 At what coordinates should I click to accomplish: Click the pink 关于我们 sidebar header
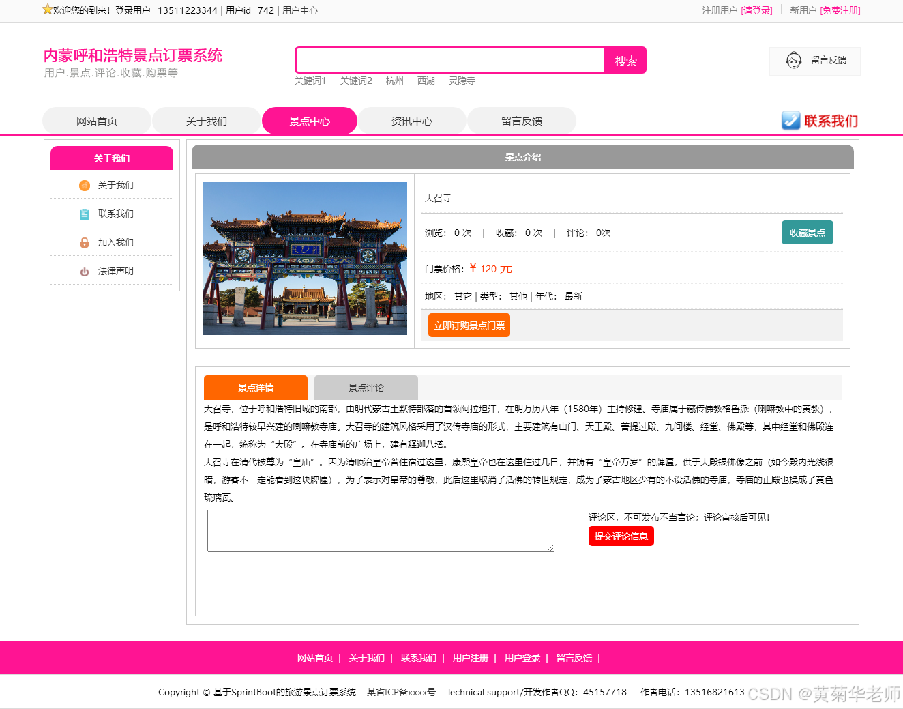(x=112, y=158)
